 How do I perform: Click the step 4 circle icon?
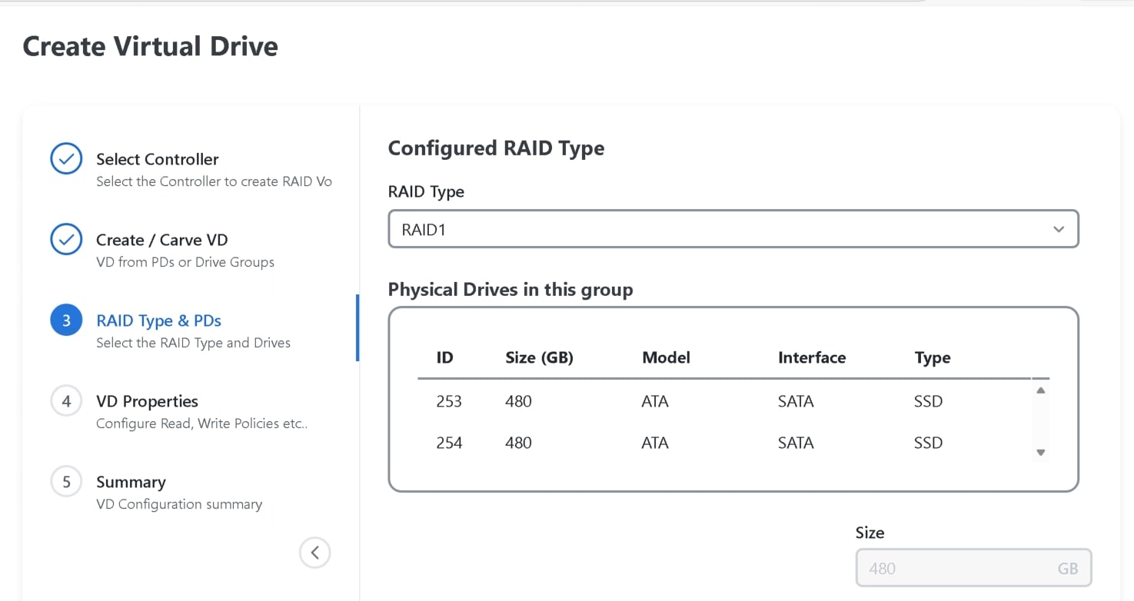[x=66, y=401]
